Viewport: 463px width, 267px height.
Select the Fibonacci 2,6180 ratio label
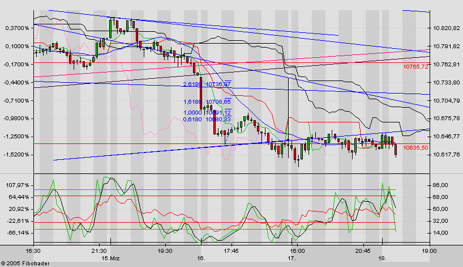click(192, 84)
